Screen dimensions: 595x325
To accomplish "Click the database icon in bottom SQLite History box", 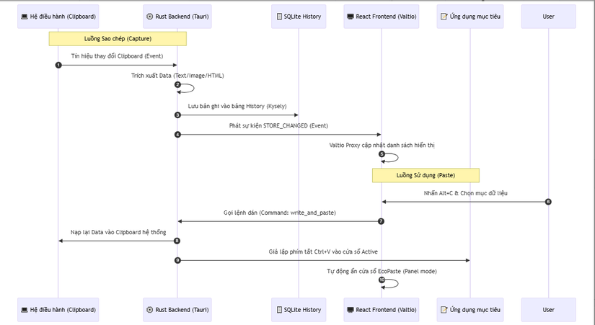I will 279,310.
